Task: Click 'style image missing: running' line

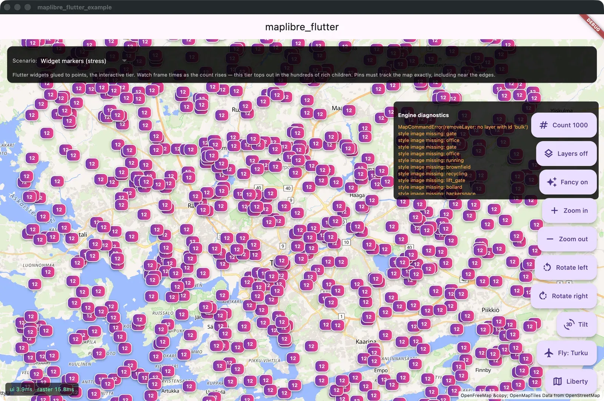Action: point(431,160)
